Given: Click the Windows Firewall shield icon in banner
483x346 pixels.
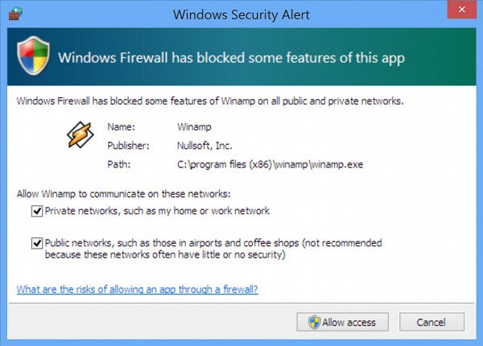Looking at the screenshot, I should click(x=32, y=58).
